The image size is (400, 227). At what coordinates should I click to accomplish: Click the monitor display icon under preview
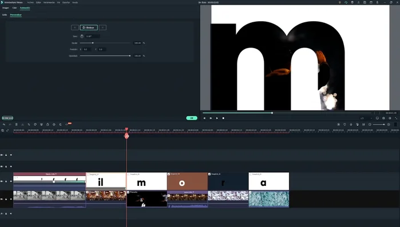(x=377, y=118)
